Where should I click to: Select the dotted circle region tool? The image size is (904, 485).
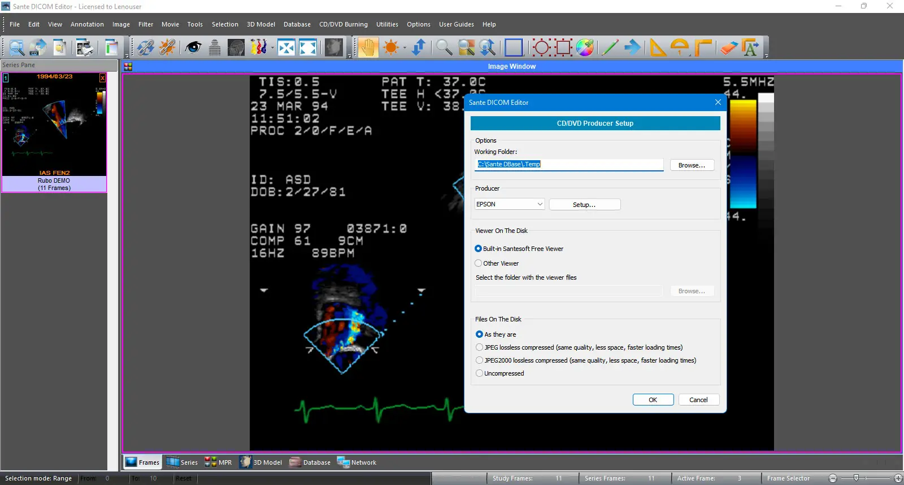[x=541, y=47]
